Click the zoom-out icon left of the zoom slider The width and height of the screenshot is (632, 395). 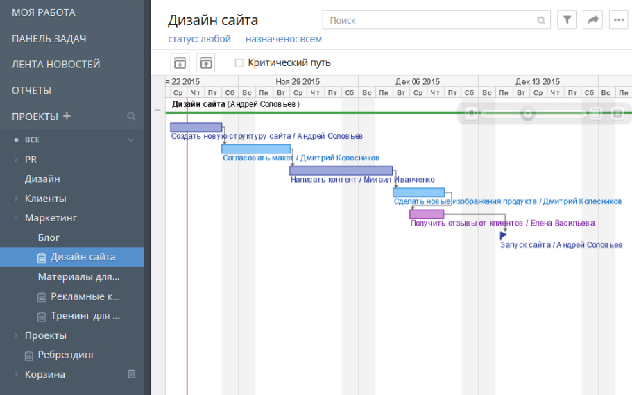[471, 113]
